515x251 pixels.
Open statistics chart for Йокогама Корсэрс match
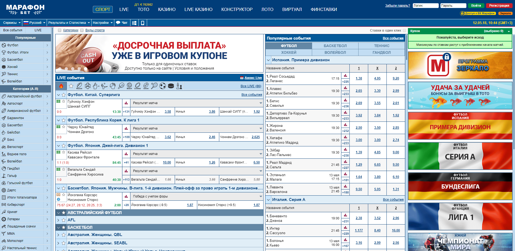click(126, 196)
